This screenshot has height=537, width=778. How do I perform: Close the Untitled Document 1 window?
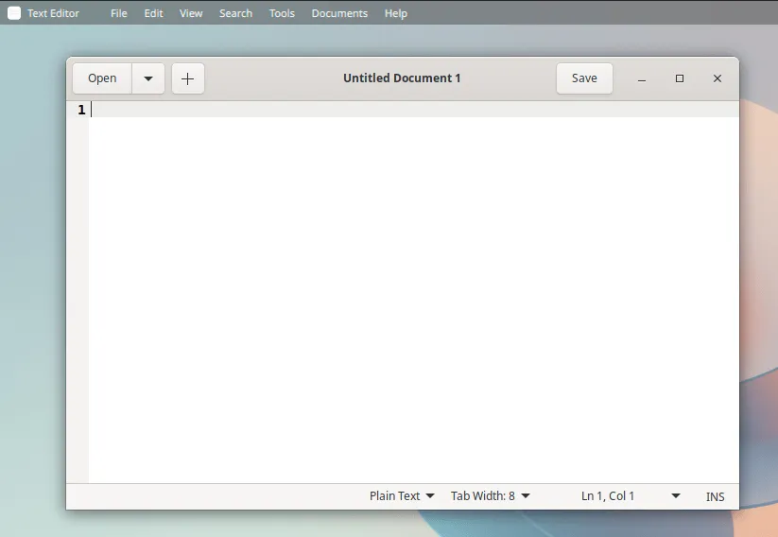(x=717, y=78)
